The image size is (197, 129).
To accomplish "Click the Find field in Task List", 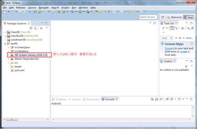I will pos(167,38).
